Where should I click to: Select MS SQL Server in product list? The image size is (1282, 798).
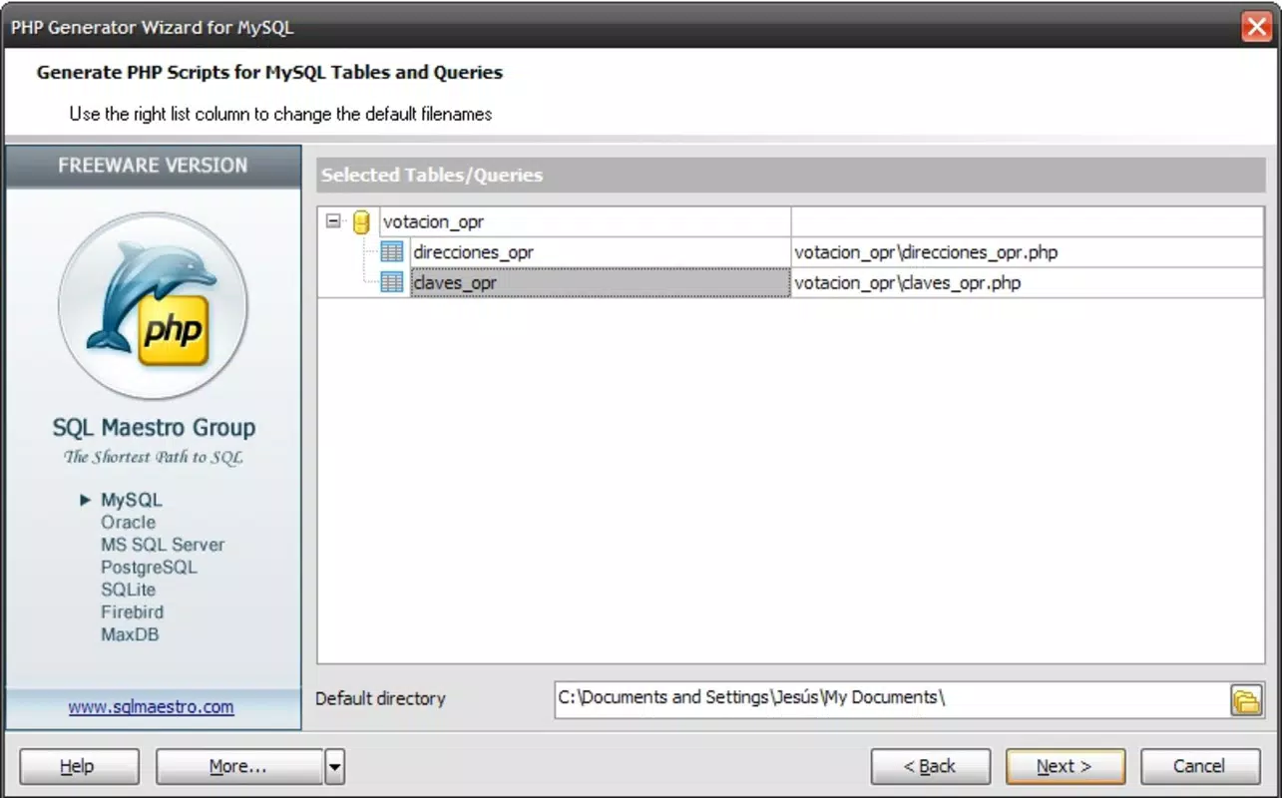pyautogui.click(x=163, y=545)
